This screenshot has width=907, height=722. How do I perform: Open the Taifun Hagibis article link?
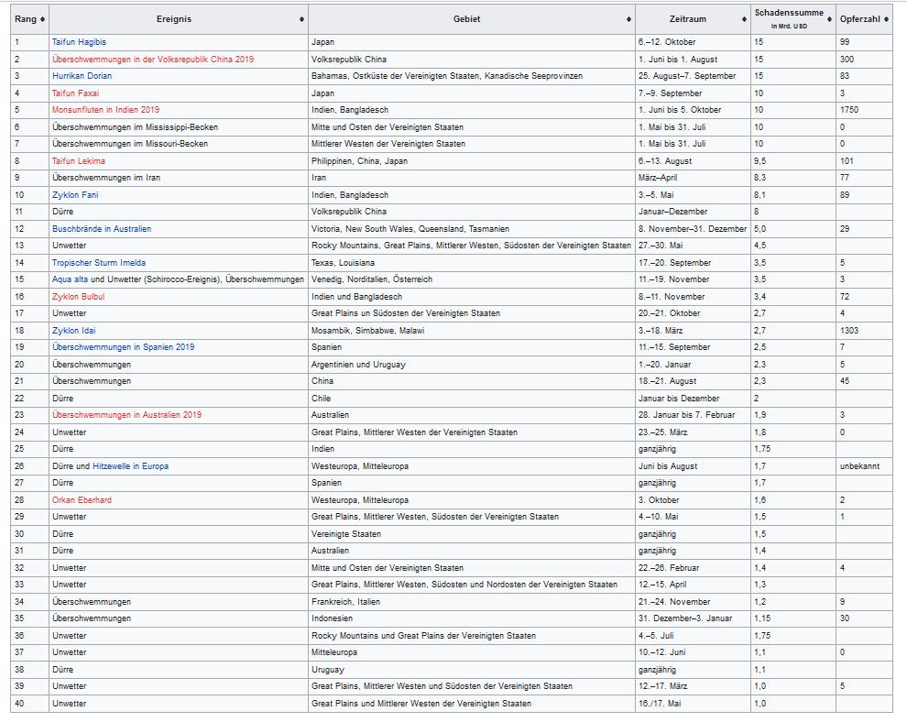(x=79, y=42)
